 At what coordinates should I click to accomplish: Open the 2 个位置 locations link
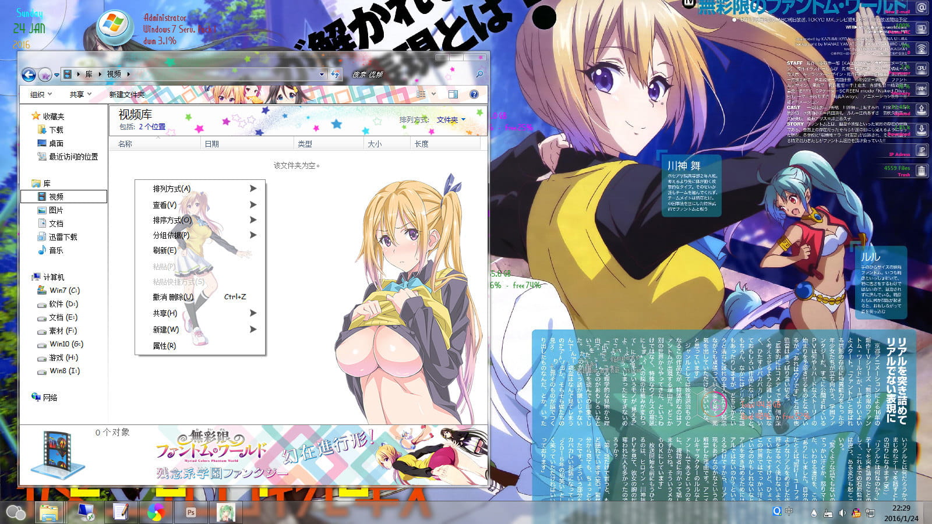tap(152, 127)
